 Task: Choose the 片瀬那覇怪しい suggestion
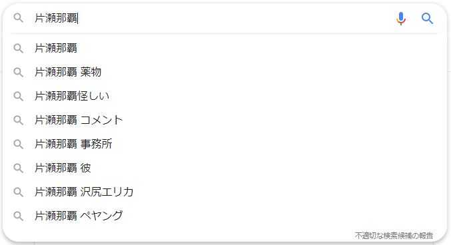tap(225, 96)
